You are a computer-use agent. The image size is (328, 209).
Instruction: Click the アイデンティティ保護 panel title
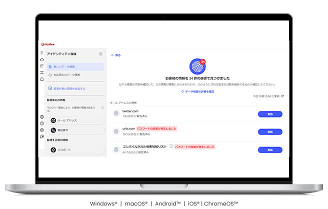coord(61,54)
